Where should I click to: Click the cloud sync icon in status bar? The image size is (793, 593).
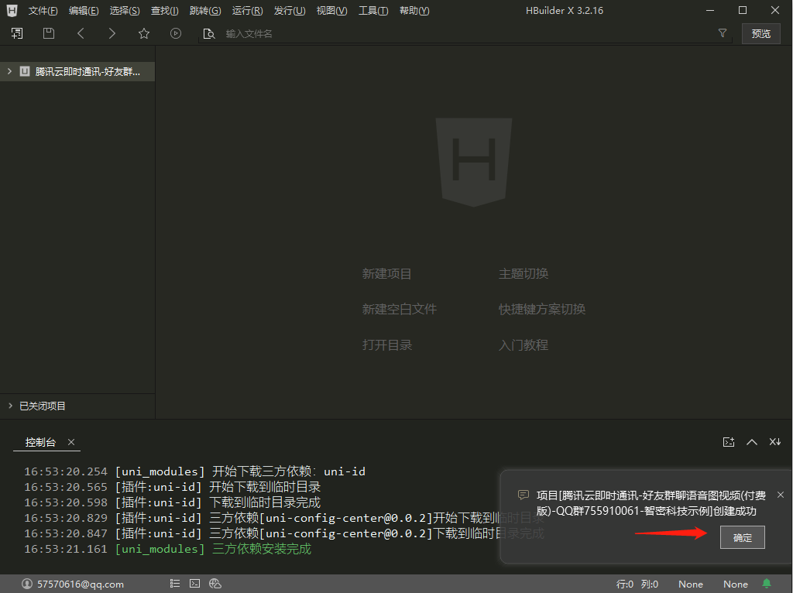click(x=215, y=584)
